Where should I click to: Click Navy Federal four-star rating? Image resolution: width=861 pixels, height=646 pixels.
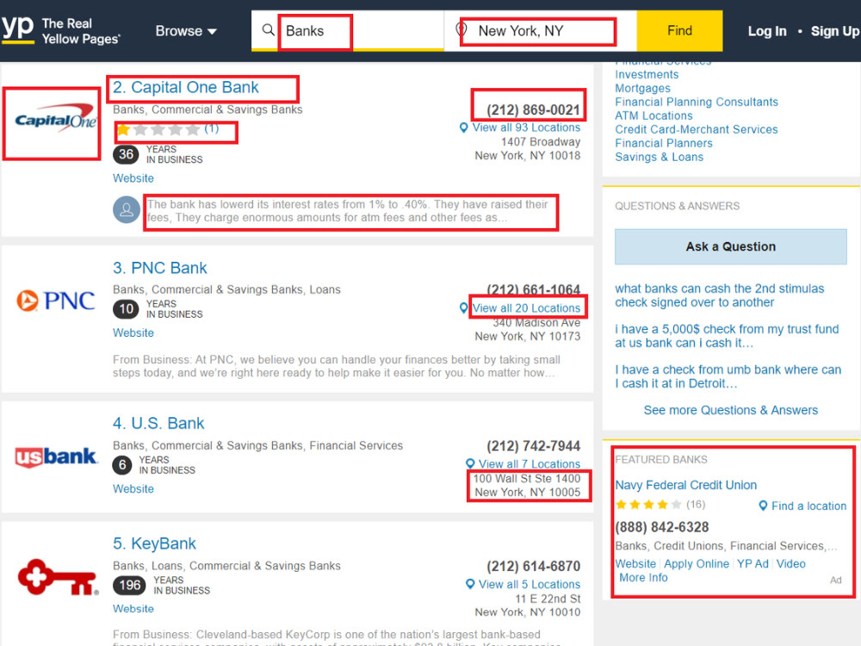pyautogui.click(x=648, y=504)
